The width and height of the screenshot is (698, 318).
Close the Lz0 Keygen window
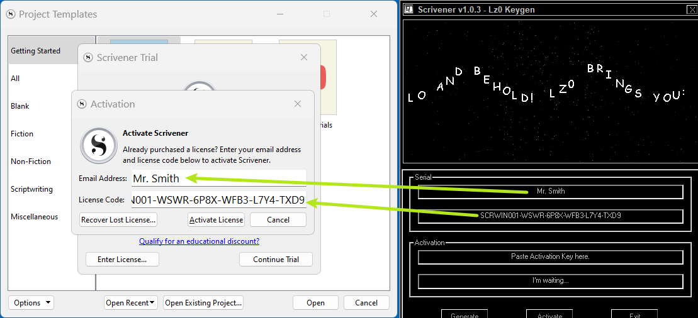(691, 9)
